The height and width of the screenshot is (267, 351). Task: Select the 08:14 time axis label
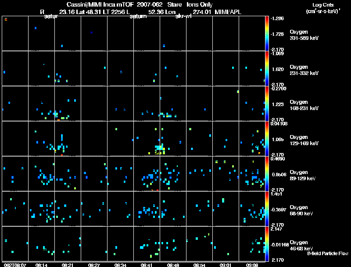41,265
